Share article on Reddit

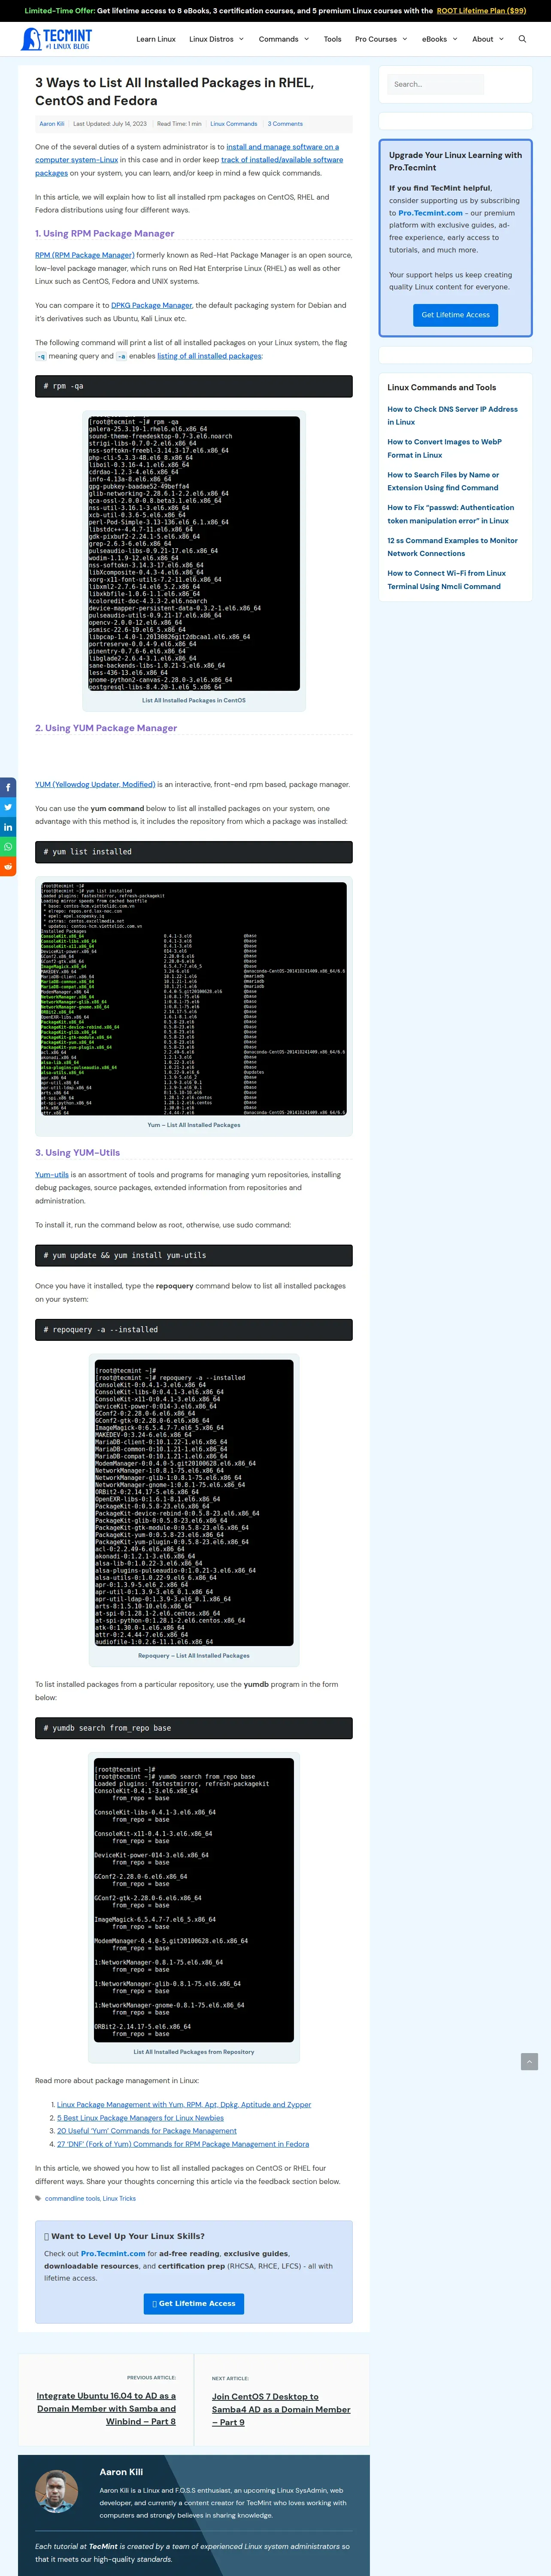pyautogui.click(x=8, y=866)
